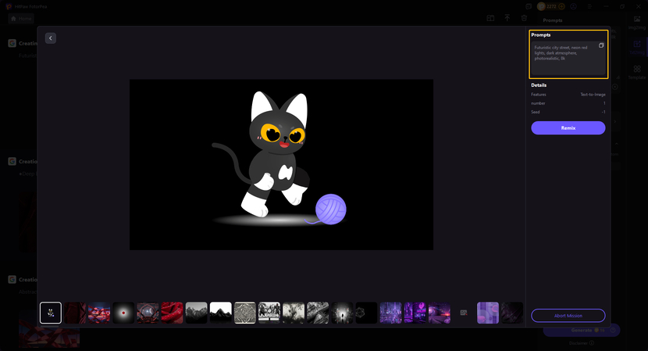Viewport: 648px width, 351px height.
Task: Click the compare icon in top toolbar
Action: pos(490,18)
